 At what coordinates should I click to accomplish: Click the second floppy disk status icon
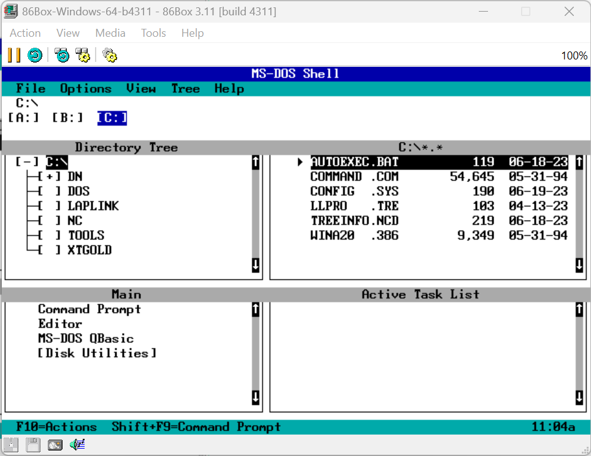32,445
